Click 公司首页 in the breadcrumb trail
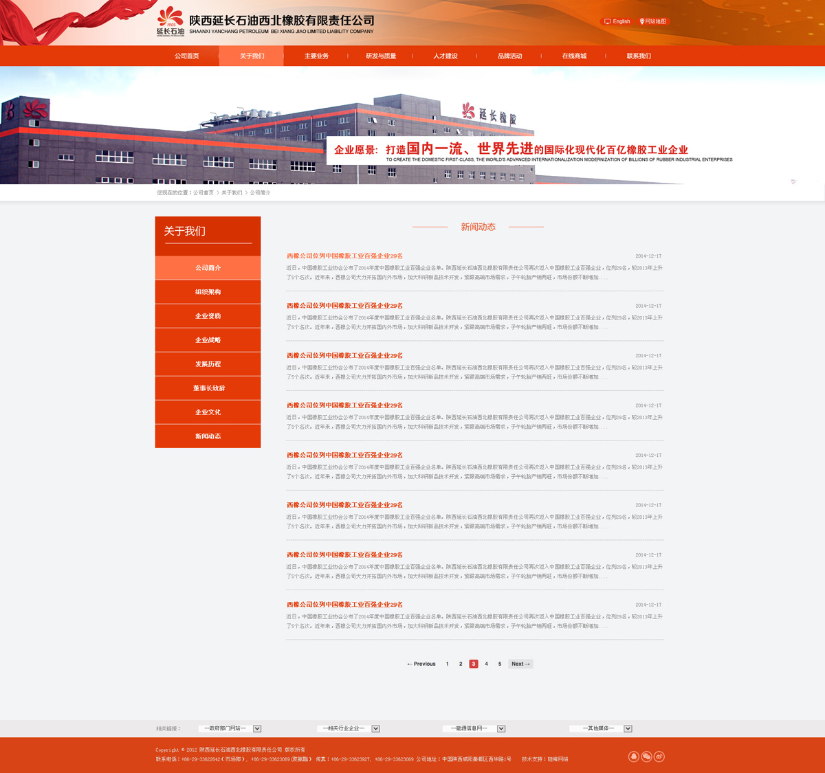Viewport: 825px width, 773px height. coord(203,193)
